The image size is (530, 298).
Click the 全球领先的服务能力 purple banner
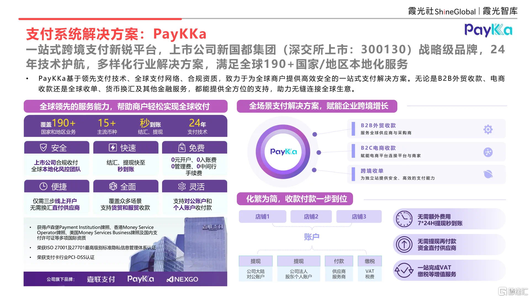(126, 106)
